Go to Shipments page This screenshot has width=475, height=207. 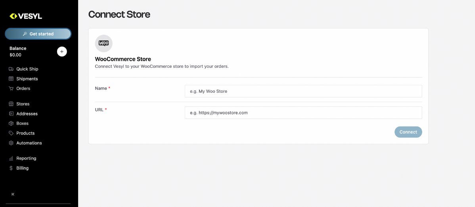[27, 79]
